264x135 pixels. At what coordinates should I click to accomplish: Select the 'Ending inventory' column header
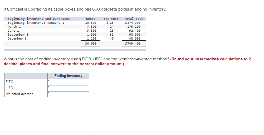(68, 76)
